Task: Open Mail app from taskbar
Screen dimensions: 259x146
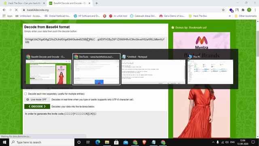Action: click(x=125, y=142)
